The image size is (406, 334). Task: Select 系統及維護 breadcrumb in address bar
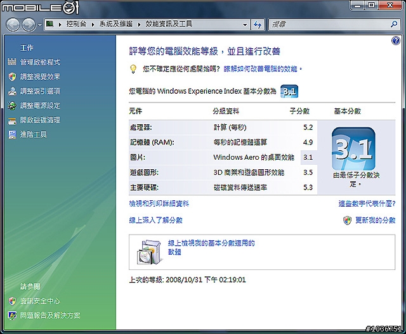[115, 24]
